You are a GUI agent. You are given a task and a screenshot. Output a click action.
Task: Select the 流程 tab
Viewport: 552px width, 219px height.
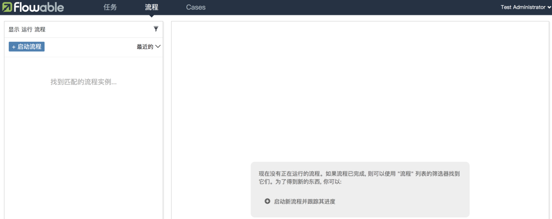(x=151, y=7)
